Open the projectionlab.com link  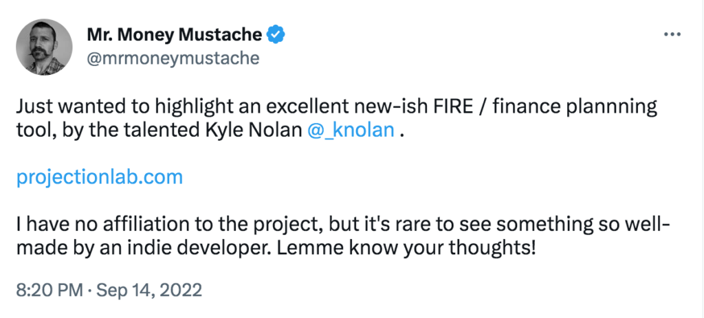pyautogui.click(x=99, y=177)
